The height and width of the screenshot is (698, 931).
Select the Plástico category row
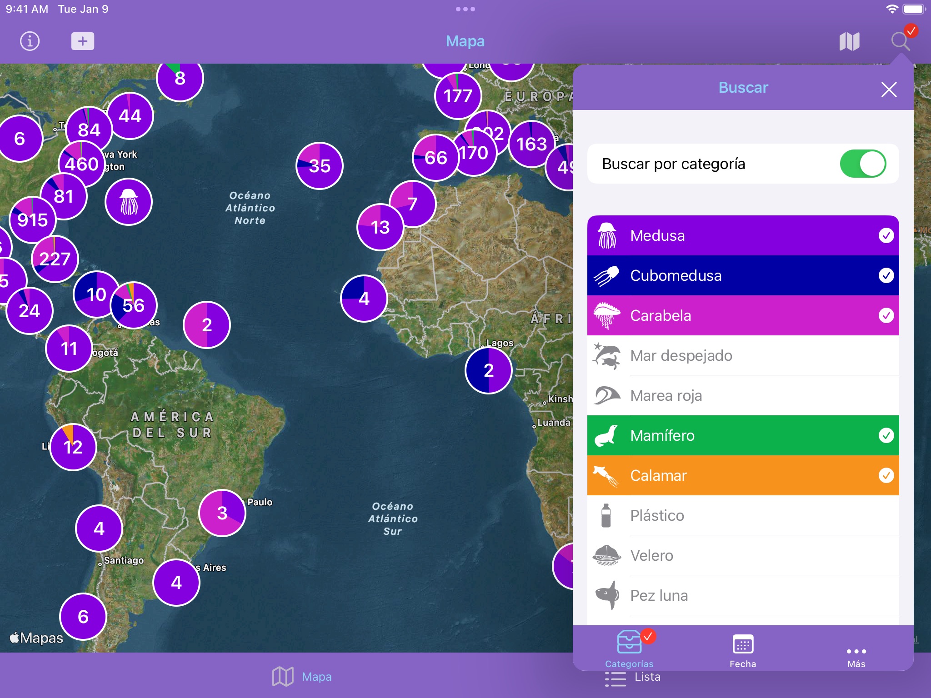743,515
